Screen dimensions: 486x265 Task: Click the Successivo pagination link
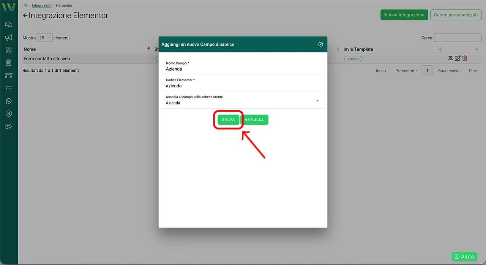click(x=448, y=71)
